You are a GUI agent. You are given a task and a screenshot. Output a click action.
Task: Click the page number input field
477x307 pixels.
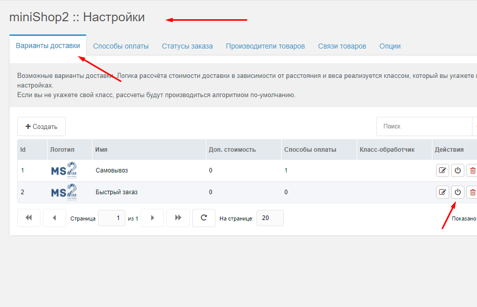[x=112, y=218]
